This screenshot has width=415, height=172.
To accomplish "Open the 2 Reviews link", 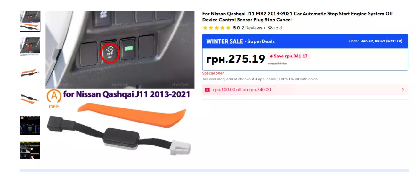I will coord(252,28).
